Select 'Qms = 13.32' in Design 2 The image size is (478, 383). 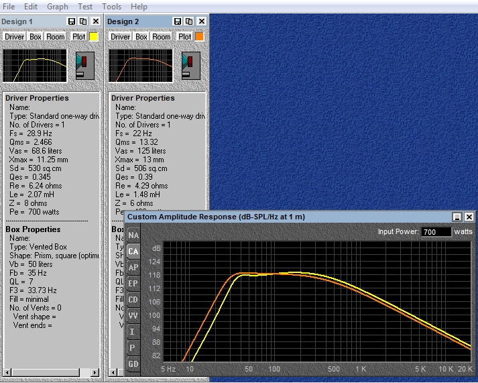pos(137,142)
